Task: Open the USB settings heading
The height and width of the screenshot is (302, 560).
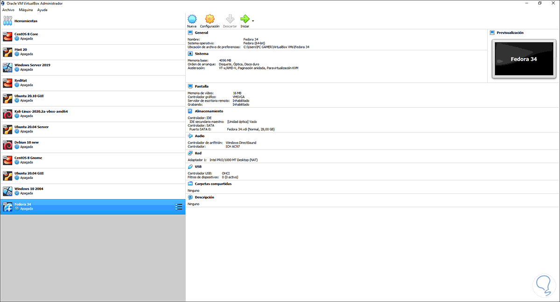Action: tap(198, 166)
